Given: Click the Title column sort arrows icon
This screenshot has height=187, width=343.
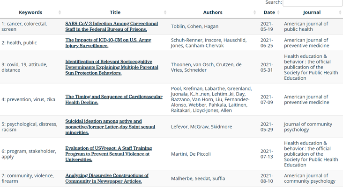Looking at the screenshot, I should [x=165, y=13].
